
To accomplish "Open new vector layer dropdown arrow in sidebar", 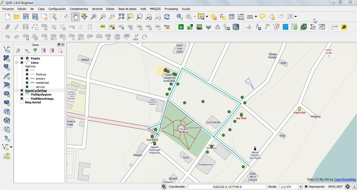I will tap(11, 147).
